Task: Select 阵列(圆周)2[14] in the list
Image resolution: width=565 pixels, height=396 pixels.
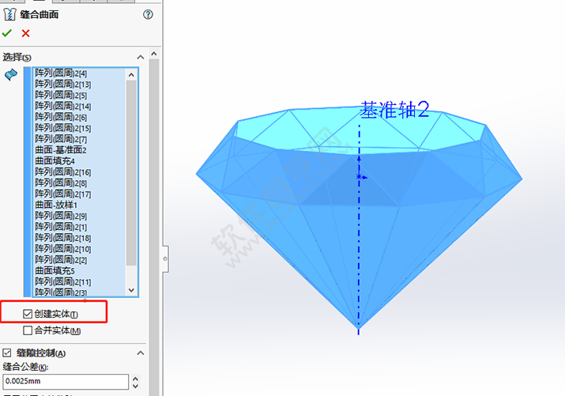Action: tap(63, 106)
